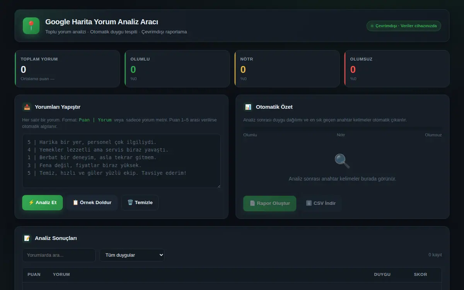Screen dimensions: 464x290
Task: Click the SKOR column header
Action: pos(420,275)
